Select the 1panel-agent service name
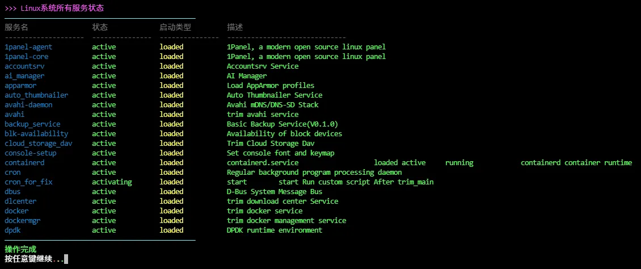The height and width of the screenshot is (269, 641). [x=28, y=47]
